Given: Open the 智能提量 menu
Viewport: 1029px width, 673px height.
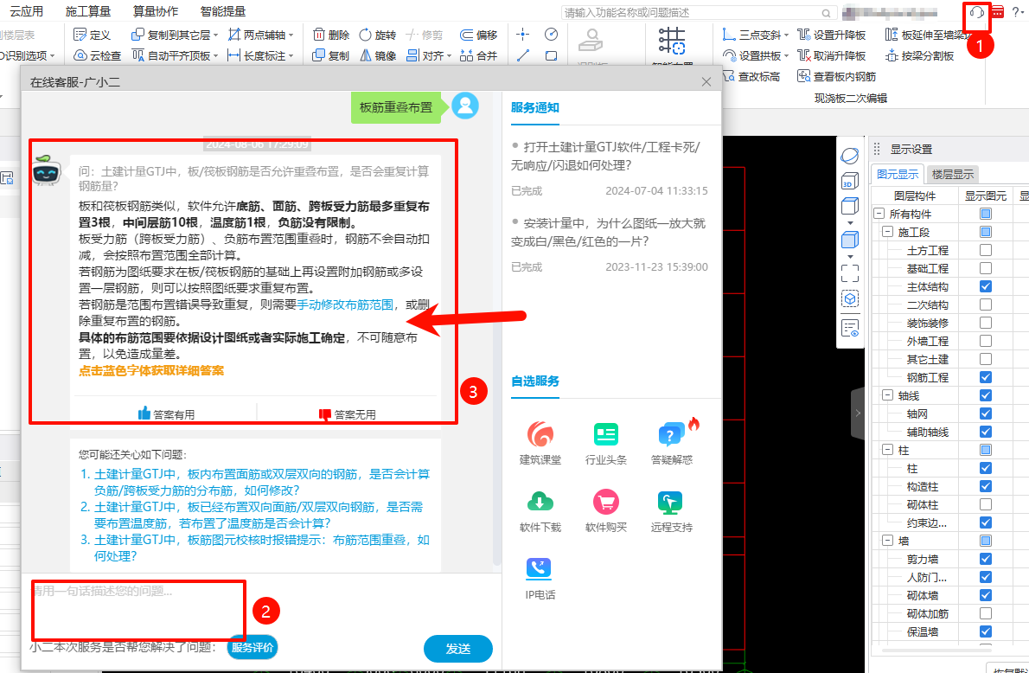Looking at the screenshot, I should (223, 11).
